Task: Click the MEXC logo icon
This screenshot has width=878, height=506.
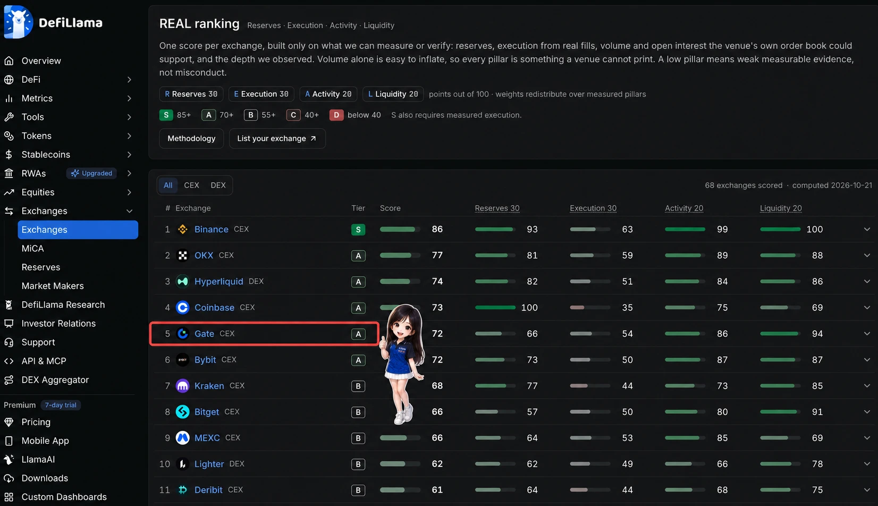Action: (182, 438)
